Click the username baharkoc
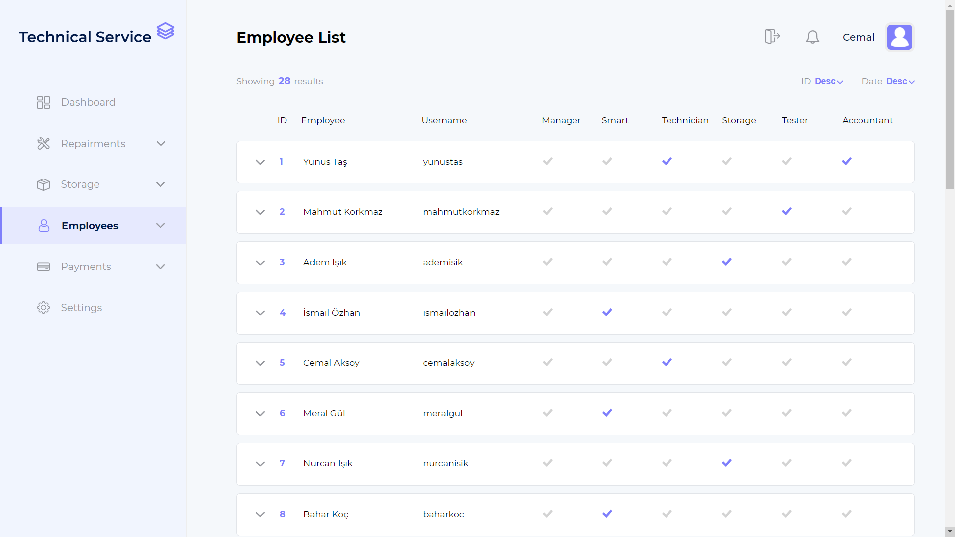This screenshot has width=955, height=537. (x=443, y=514)
